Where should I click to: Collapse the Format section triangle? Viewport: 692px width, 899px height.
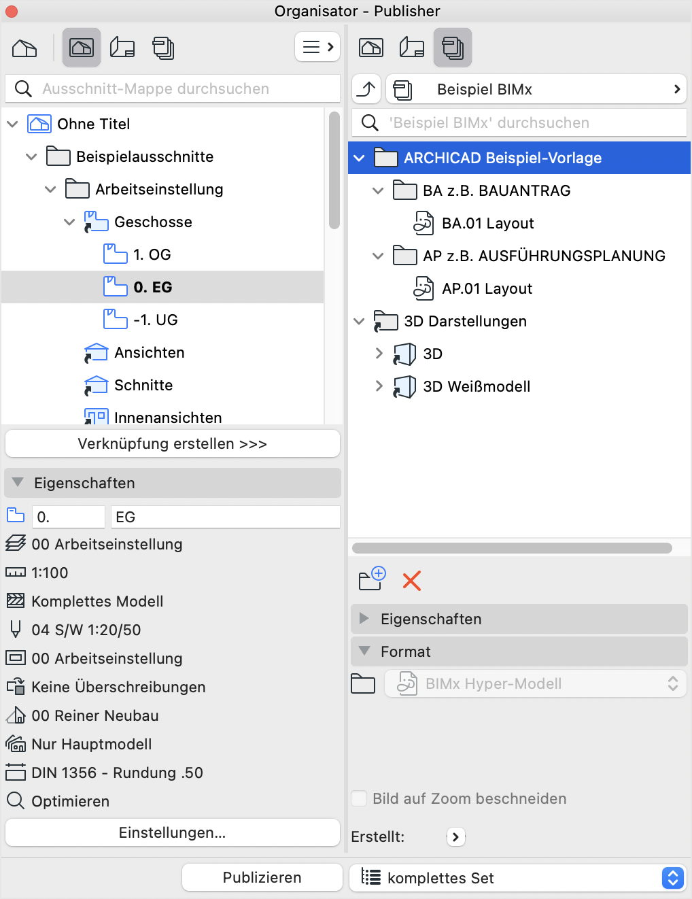point(364,651)
